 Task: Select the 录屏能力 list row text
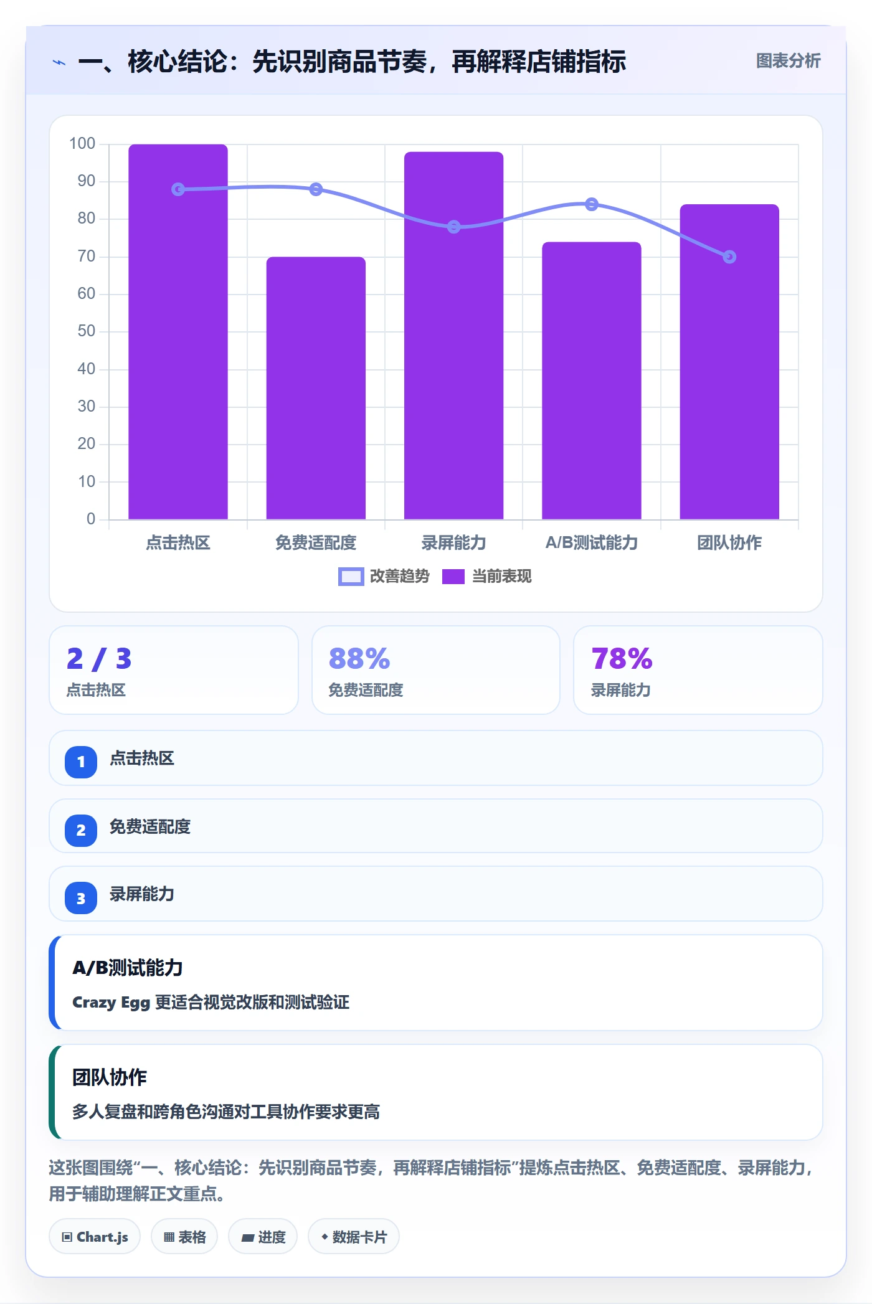[142, 894]
